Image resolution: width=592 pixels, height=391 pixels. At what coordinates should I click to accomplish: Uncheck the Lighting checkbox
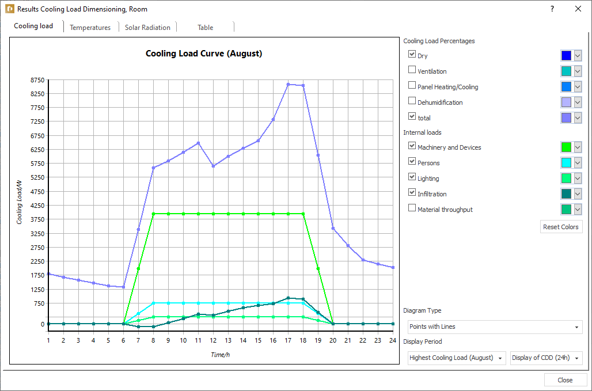click(412, 177)
